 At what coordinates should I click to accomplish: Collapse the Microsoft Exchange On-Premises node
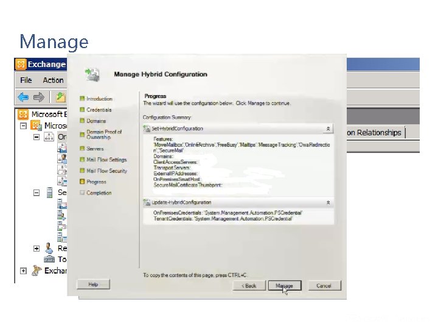[x=24, y=126]
